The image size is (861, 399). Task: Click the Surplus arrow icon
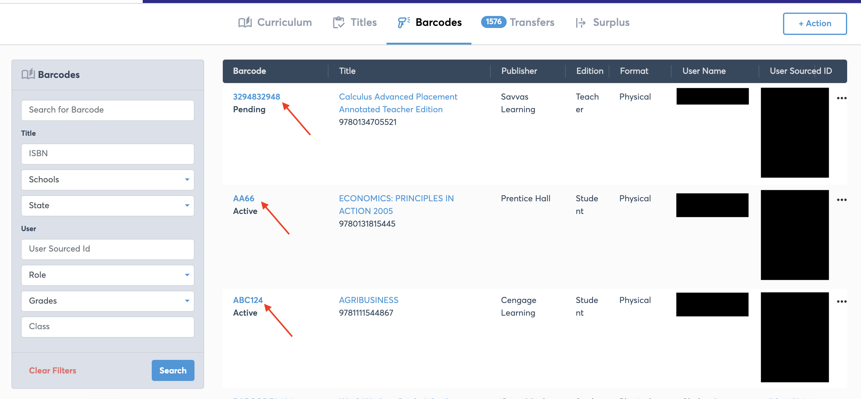(581, 22)
